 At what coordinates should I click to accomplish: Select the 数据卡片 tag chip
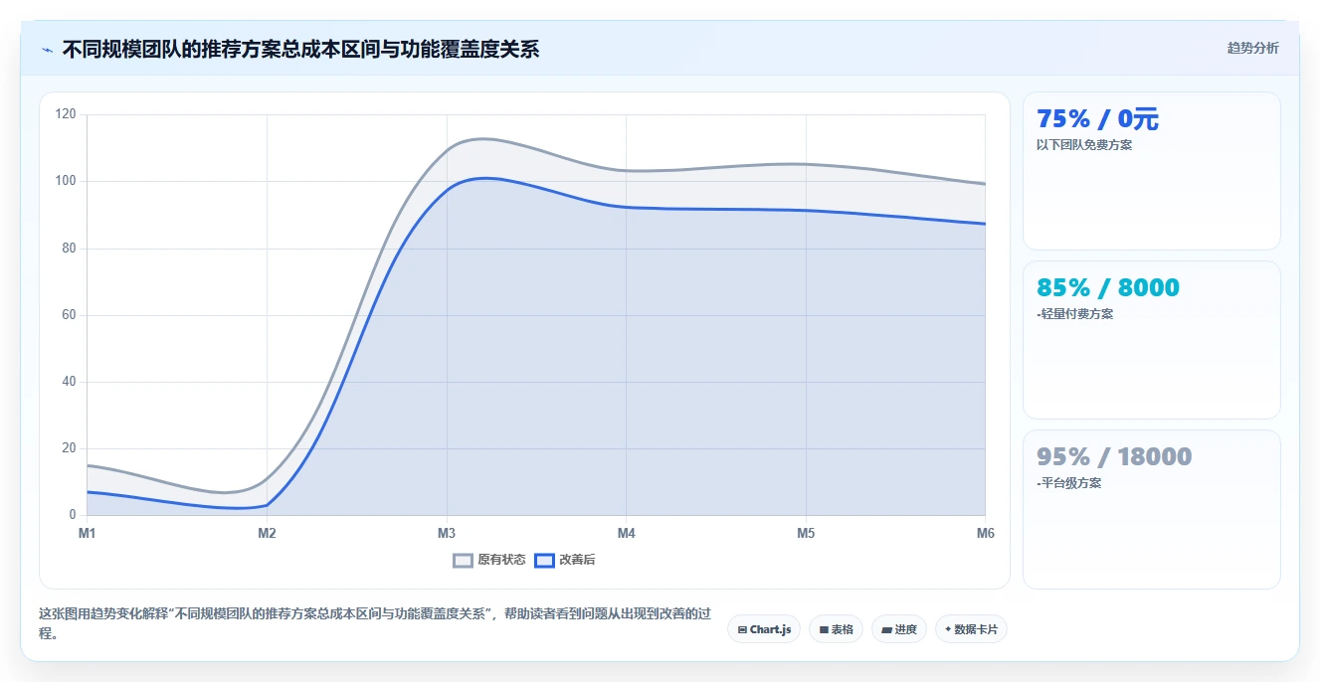[971, 629]
